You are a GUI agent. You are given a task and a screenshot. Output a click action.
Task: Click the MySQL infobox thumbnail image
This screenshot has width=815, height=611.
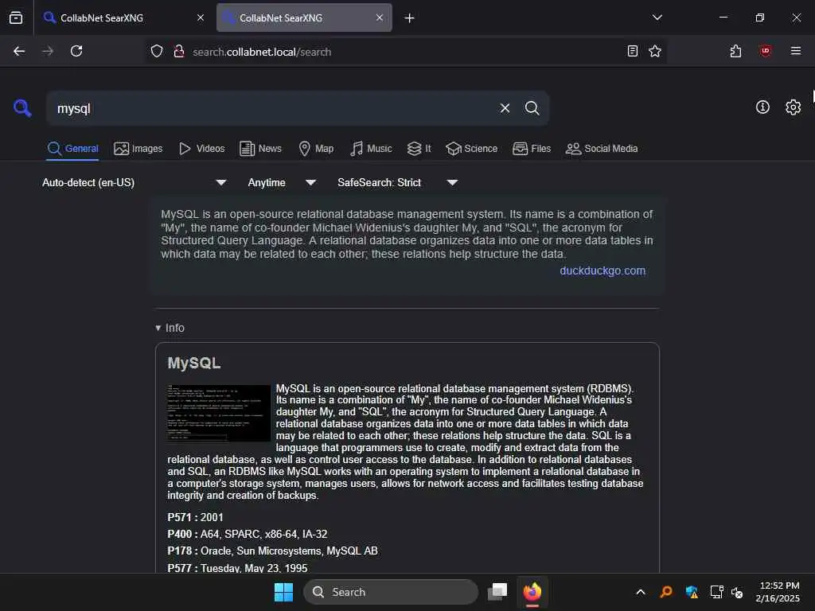click(x=219, y=413)
